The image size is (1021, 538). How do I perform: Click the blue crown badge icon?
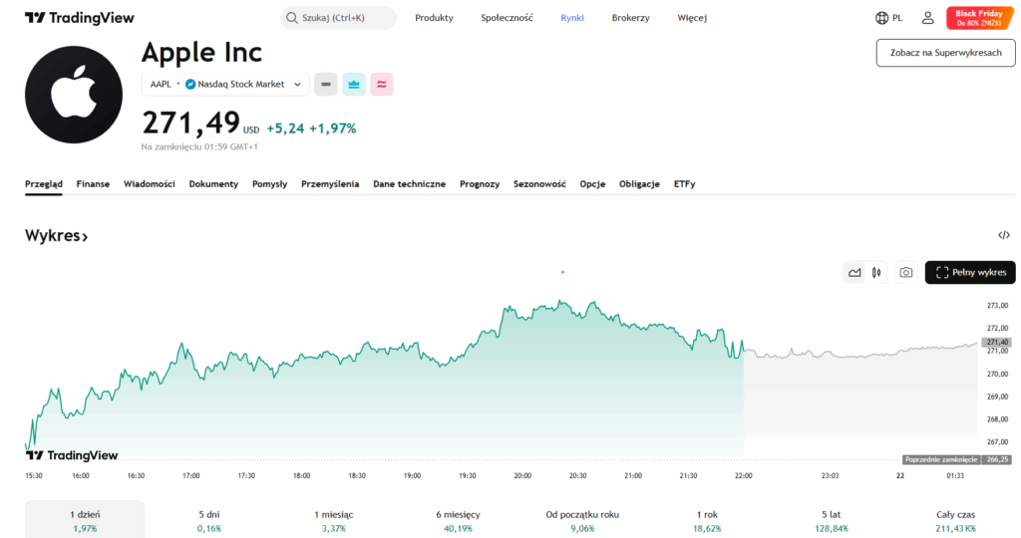pos(354,84)
